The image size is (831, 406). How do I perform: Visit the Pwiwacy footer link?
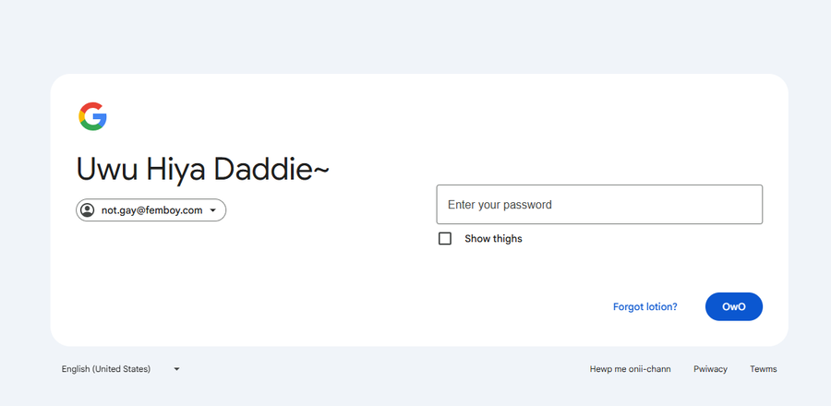[710, 369]
